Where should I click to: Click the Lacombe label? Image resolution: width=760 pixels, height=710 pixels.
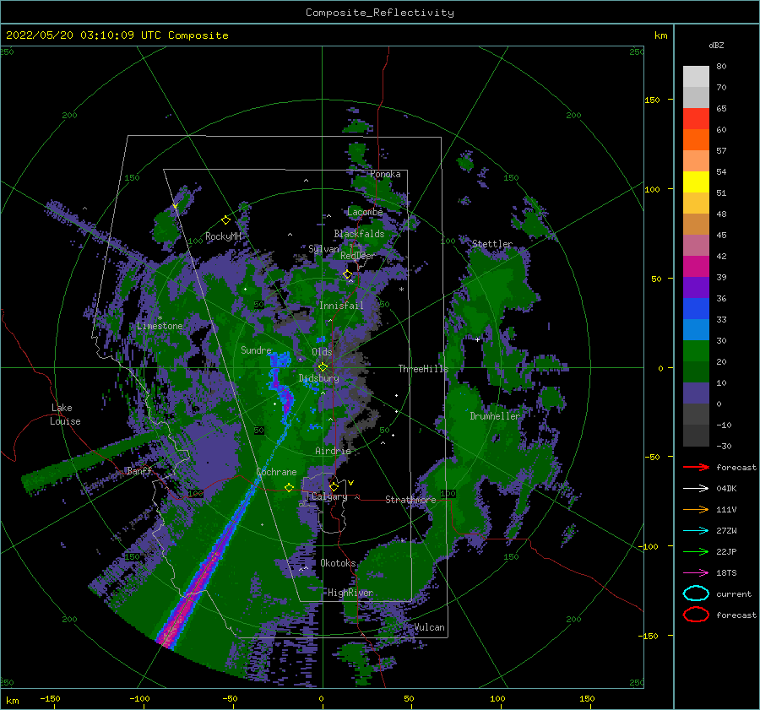coord(365,212)
